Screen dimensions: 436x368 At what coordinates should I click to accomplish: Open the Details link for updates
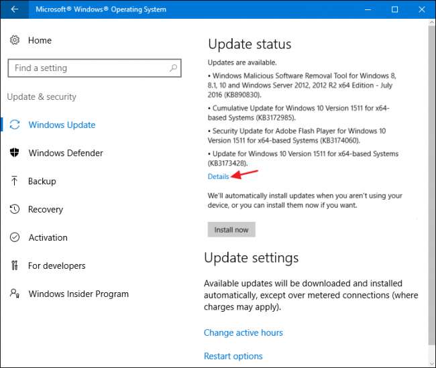tap(218, 176)
